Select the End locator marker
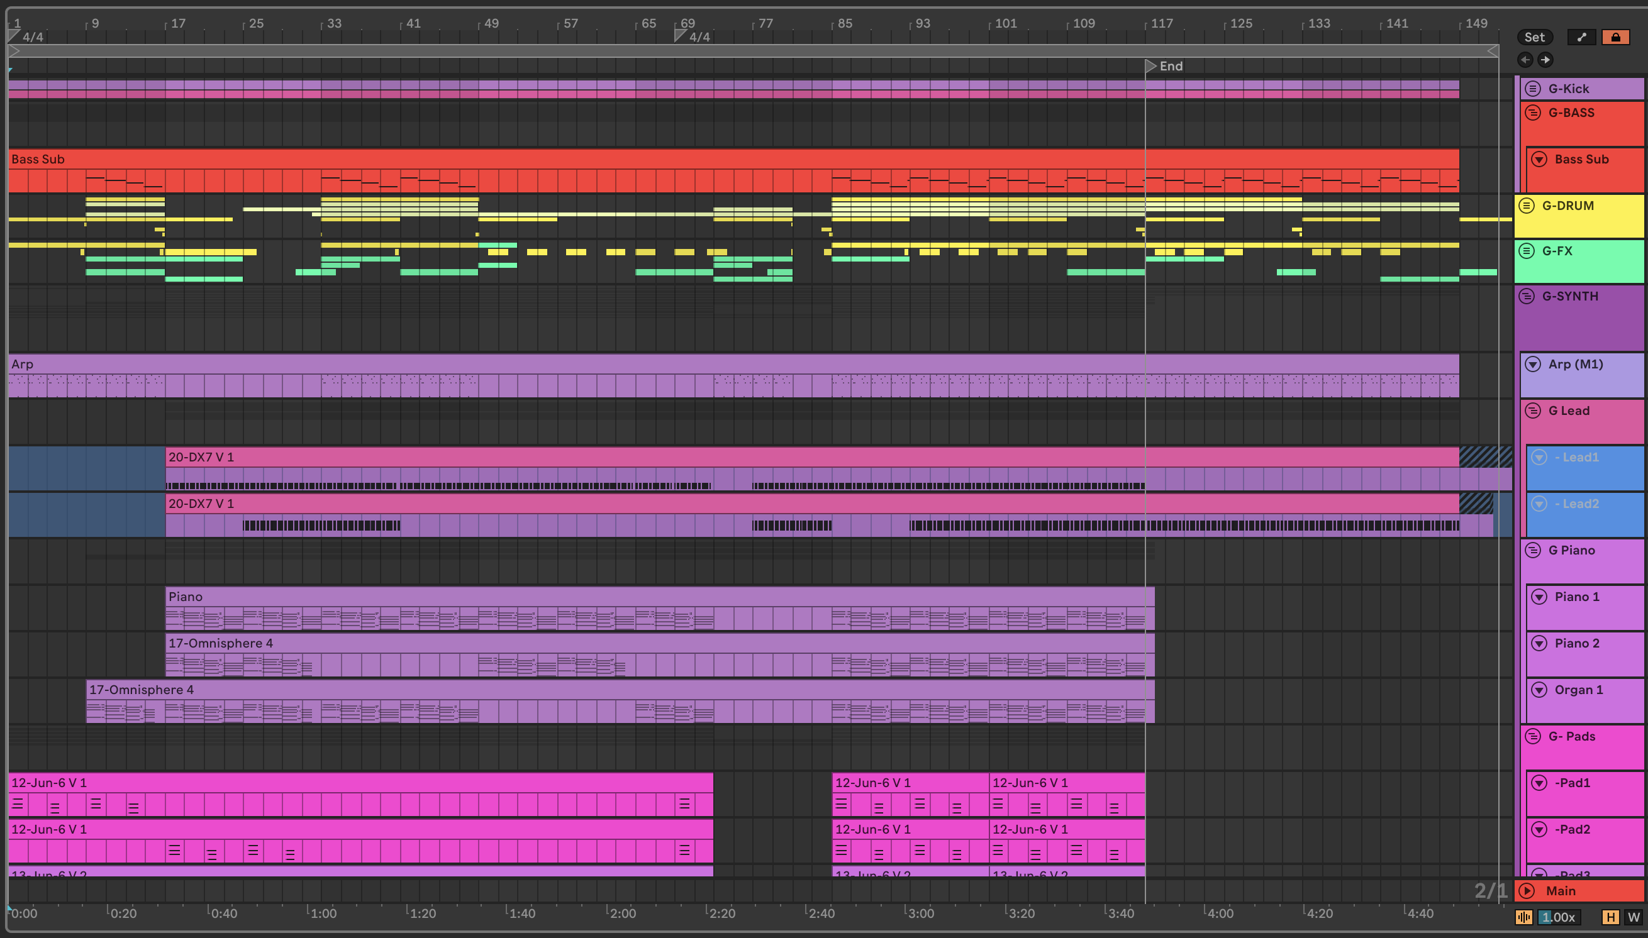1648x938 pixels. [x=1151, y=66]
